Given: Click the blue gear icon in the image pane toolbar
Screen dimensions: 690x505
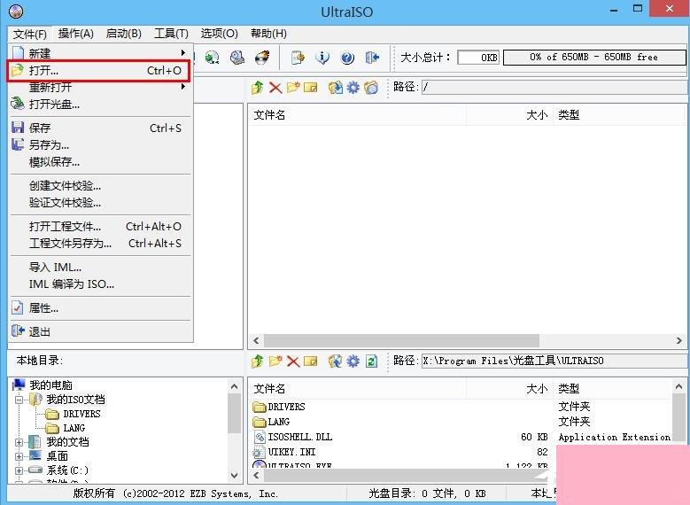Looking at the screenshot, I should click(353, 87).
